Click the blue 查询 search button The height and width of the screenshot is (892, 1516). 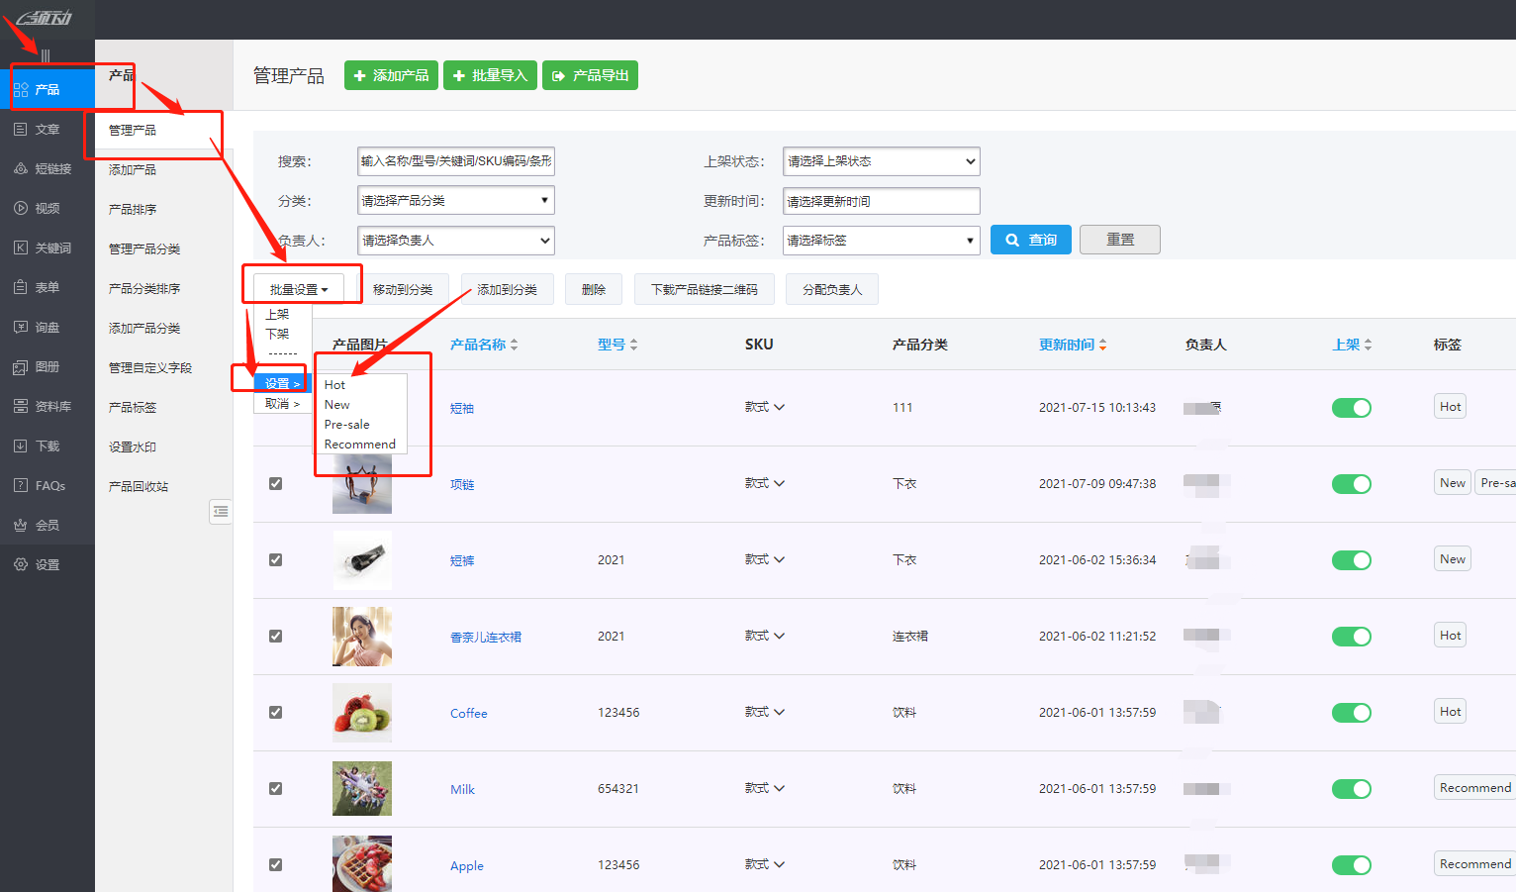[x=1030, y=239]
